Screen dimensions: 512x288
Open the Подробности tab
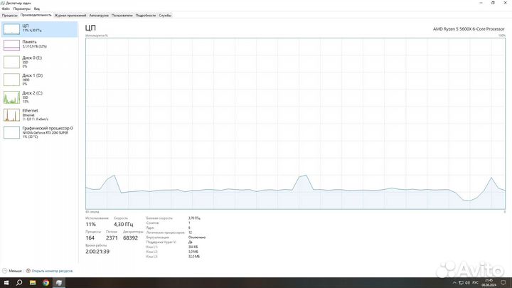click(x=145, y=15)
